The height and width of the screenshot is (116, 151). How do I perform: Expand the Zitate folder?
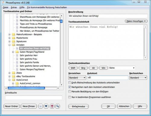click(9, 73)
